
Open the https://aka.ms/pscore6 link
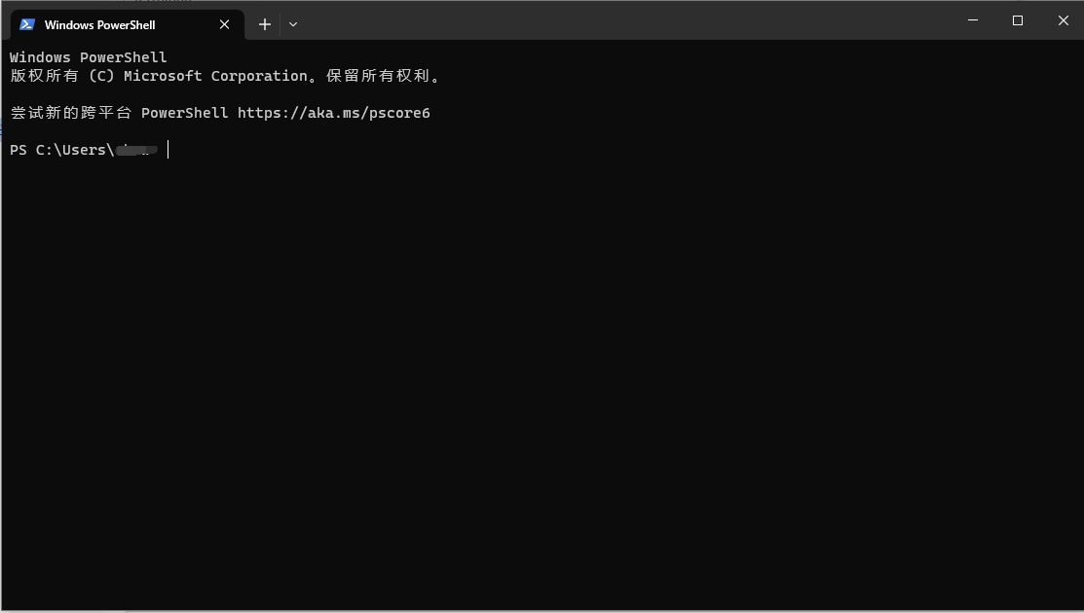pos(334,113)
